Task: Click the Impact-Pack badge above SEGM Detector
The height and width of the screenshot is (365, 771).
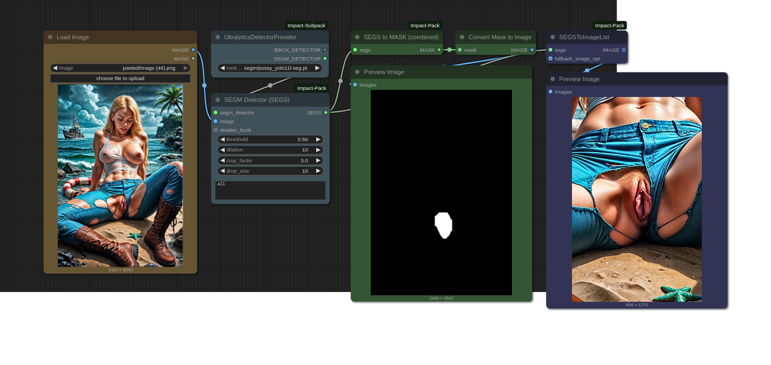Action: coord(312,88)
